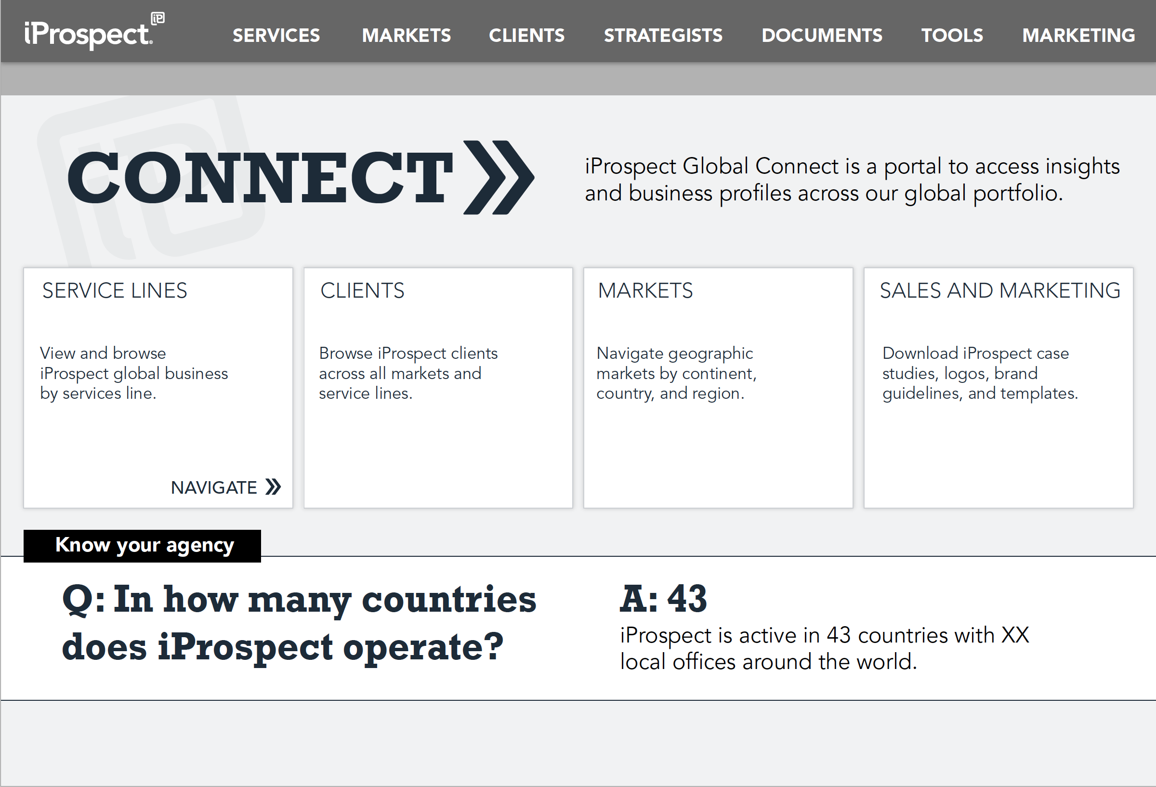Image resolution: width=1156 pixels, height=787 pixels.
Task: Click the iProspect logo in header
Action: click(x=94, y=31)
